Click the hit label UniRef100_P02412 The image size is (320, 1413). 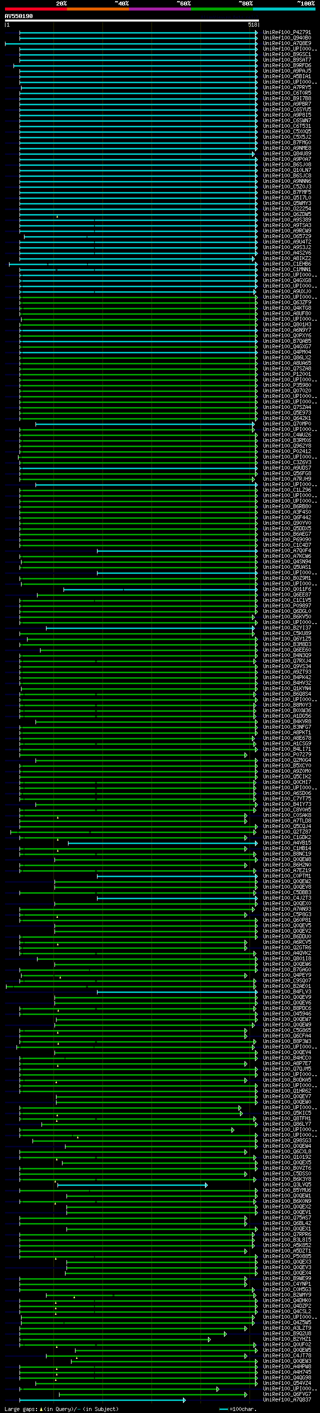287,452
